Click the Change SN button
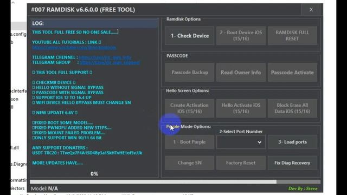The width and height of the screenshot is (347, 195). 189,162
